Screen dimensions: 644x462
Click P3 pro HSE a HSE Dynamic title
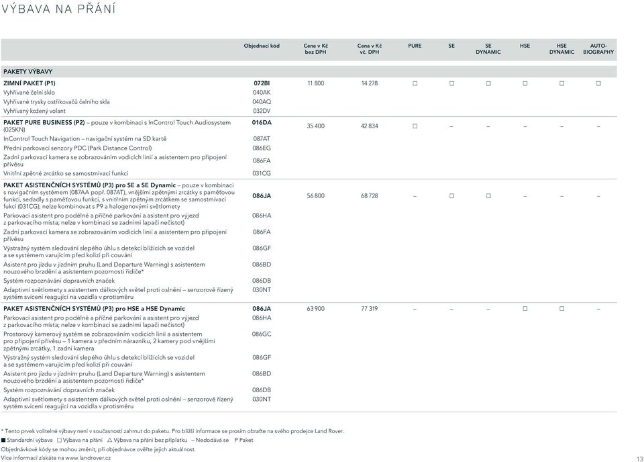pyautogui.click(x=94, y=309)
